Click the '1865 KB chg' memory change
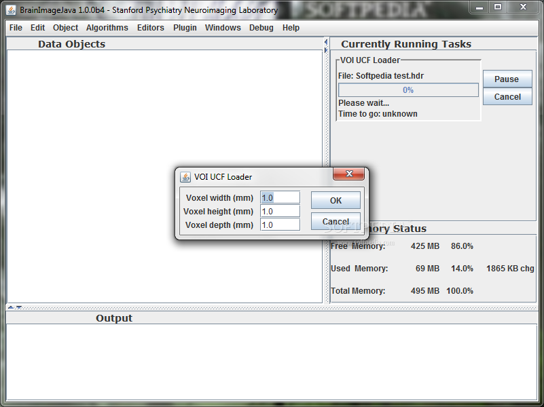Viewport: 544px width, 407px height. click(510, 269)
